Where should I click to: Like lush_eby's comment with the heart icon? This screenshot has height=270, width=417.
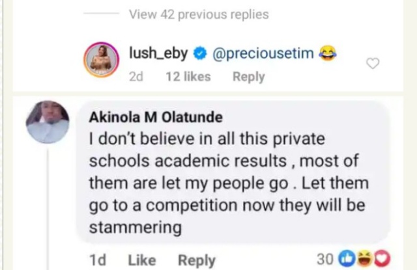click(x=373, y=63)
